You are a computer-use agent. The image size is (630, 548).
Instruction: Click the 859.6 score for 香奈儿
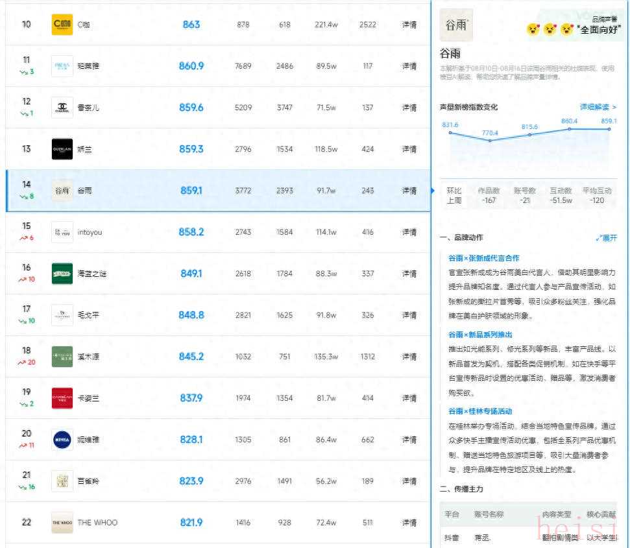coord(191,108)
